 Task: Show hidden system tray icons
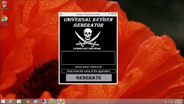tap(162, 101)
